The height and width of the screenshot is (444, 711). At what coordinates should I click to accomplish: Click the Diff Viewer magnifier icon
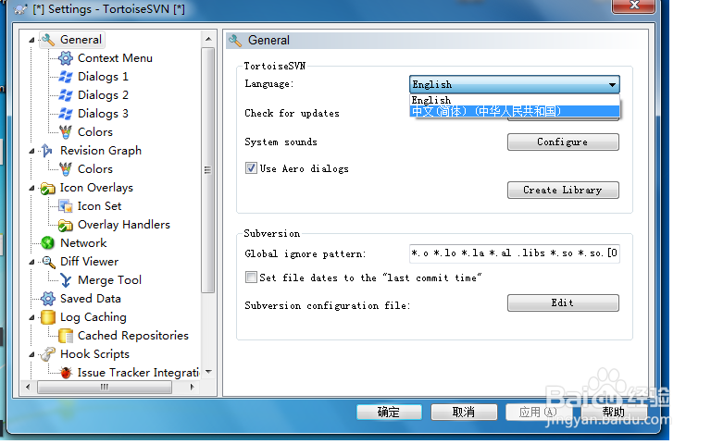pos(48,262)
